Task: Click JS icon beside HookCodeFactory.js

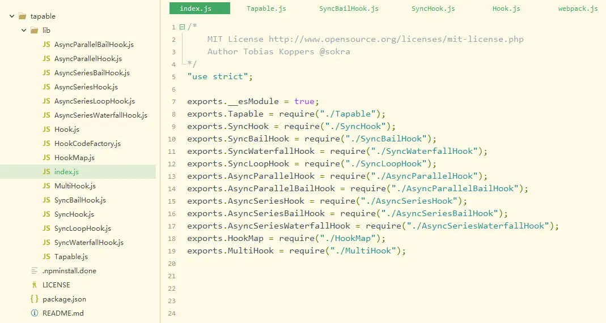Action: (46, 143)
